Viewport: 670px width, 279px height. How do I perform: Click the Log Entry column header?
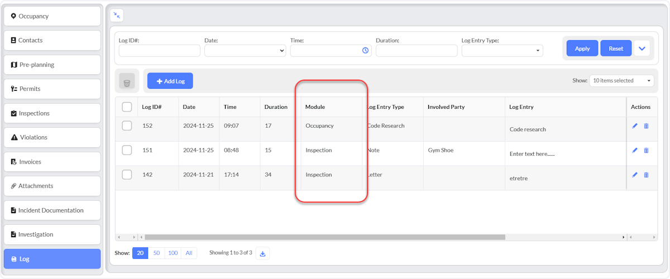pyautogui.click(x=521, y=107)
